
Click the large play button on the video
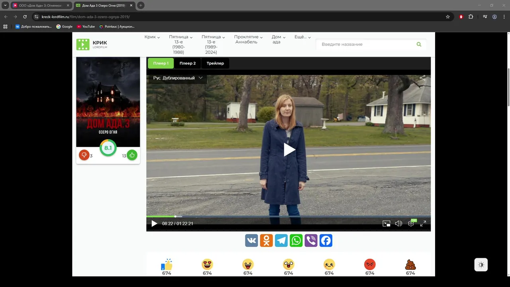click(289, 150)
